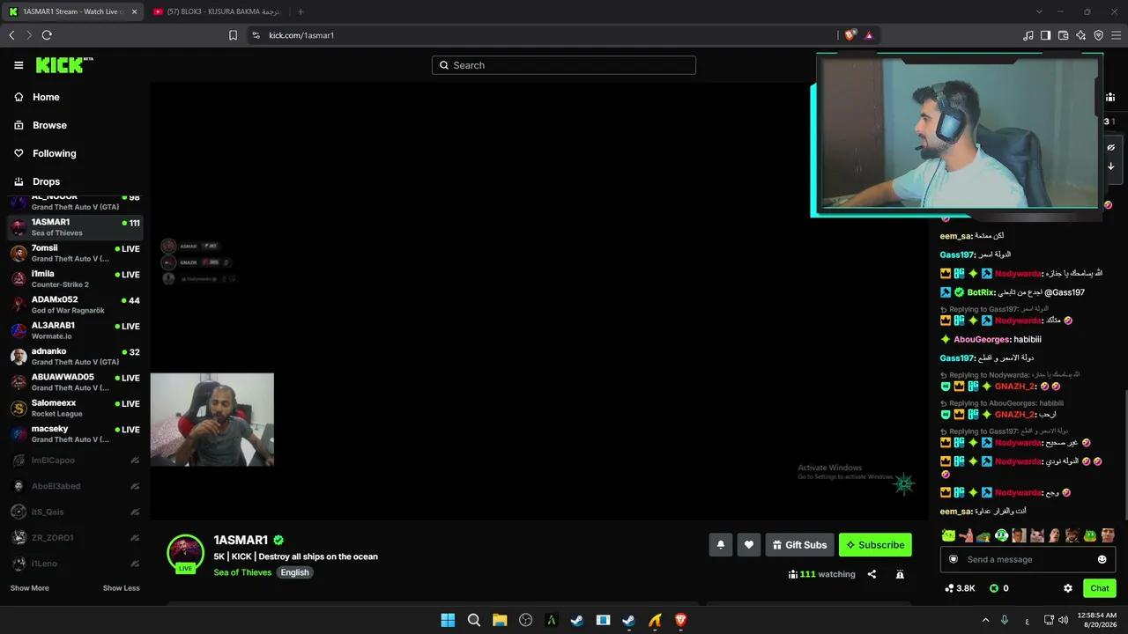This screenshot has width=1128, height=634.
Task: Insert the green cat emote in chat
Action: (948, 535)
